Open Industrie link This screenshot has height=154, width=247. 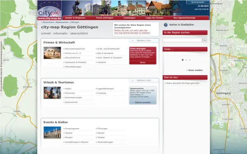click(102, 62)
